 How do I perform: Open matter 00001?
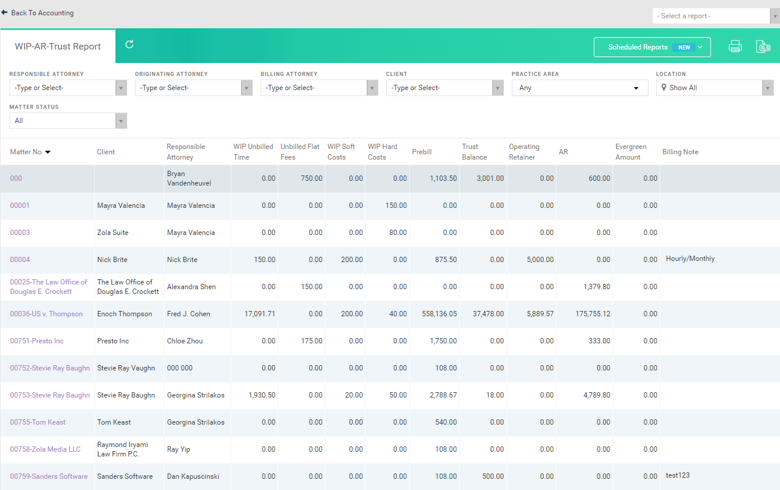tap(19, 206)
